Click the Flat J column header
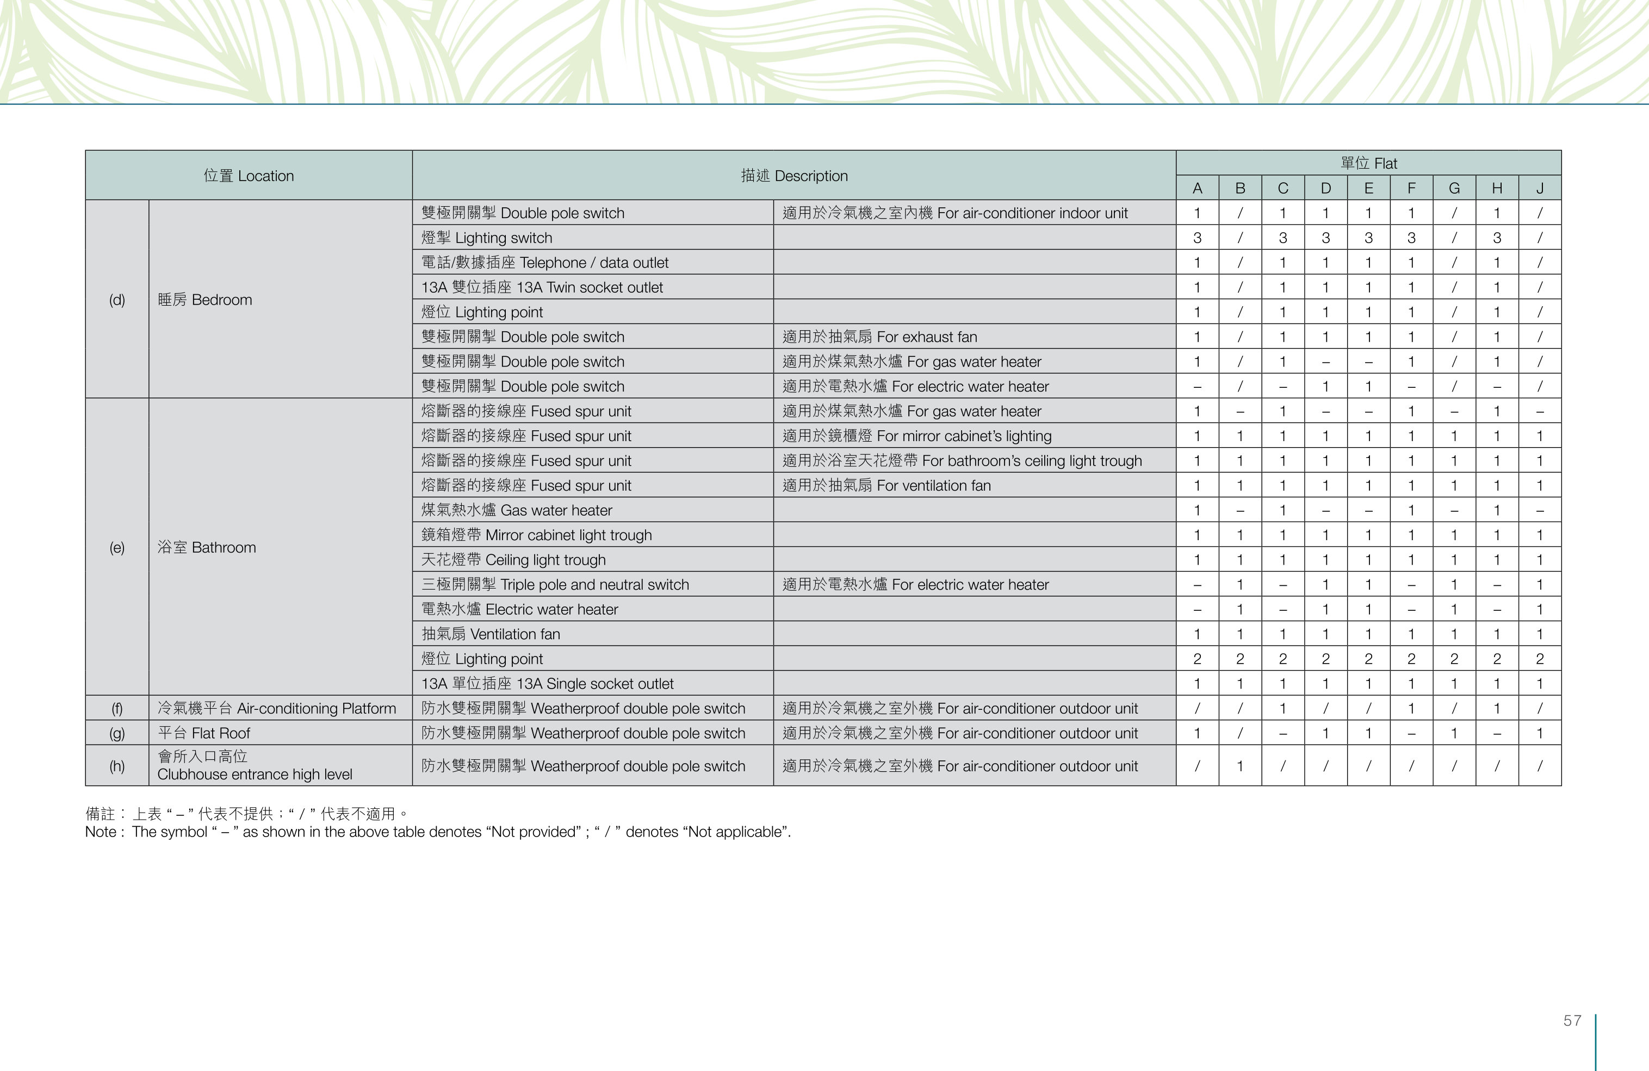Screen dimensions: 1649x1071 pyautogui.click(x=1540, y=188)
